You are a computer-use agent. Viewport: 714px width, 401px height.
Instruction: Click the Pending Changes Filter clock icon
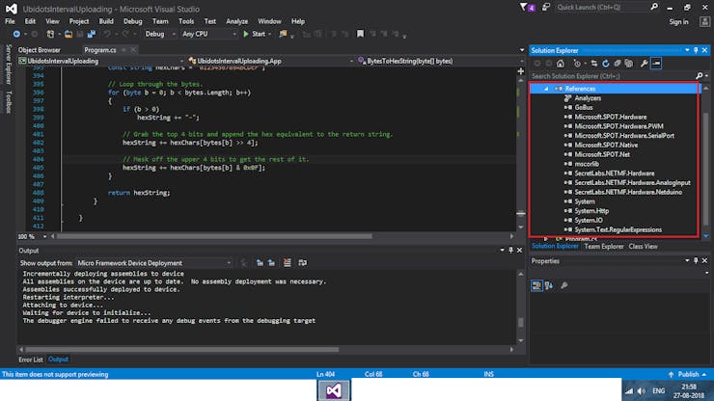click(577, 64)
